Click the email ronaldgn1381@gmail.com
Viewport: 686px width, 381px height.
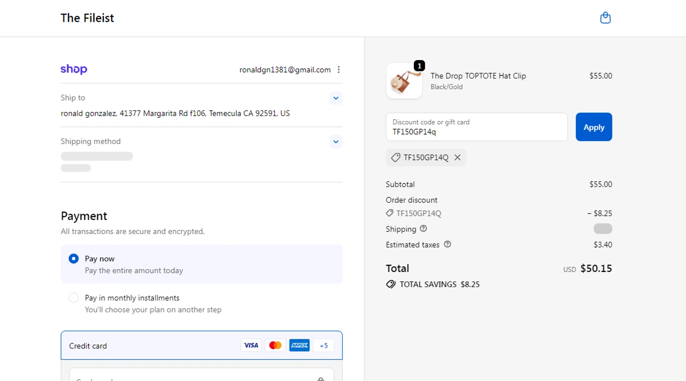coord(285,70)
